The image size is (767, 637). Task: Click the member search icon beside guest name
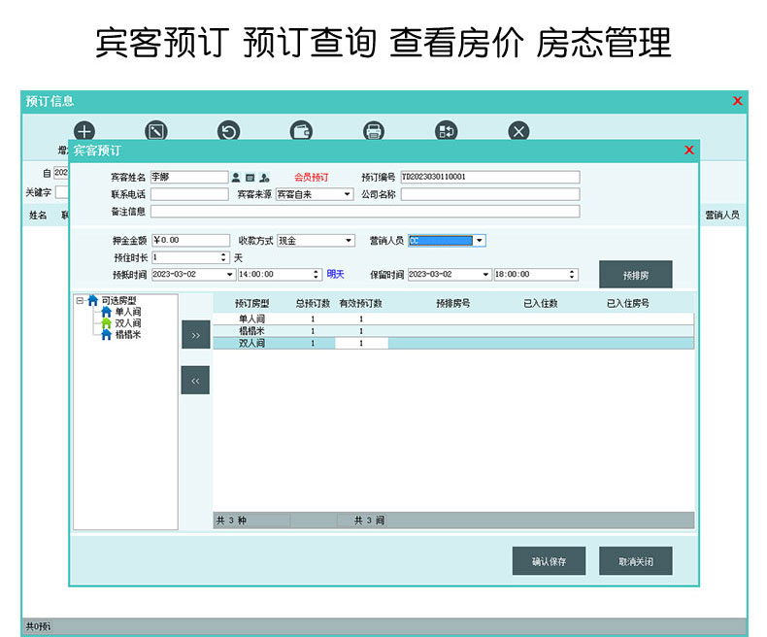(264, 178)
